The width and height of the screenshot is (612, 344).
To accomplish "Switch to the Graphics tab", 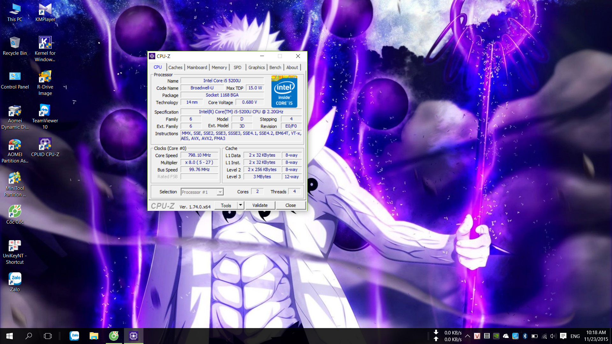I will (257, 68).
